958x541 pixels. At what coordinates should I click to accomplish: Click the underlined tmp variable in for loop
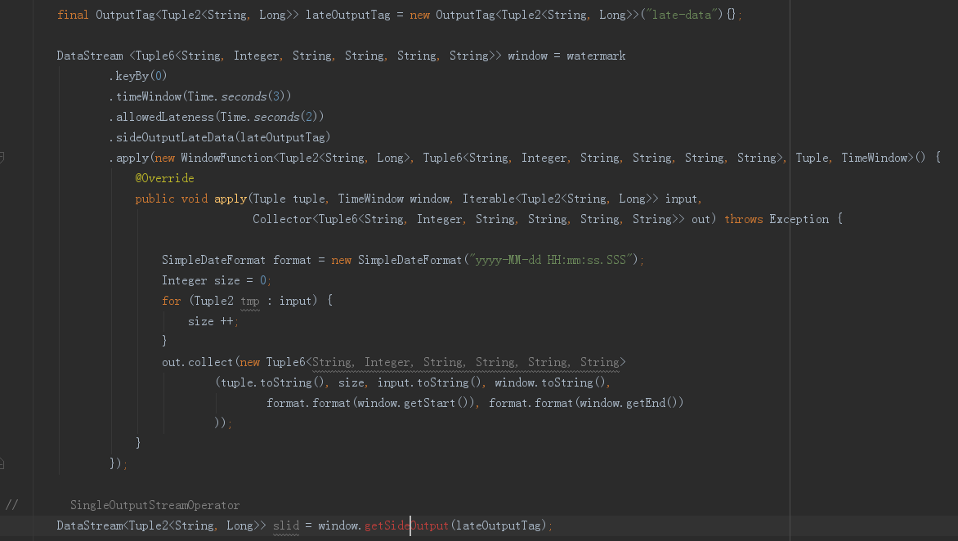click(250, 301)
